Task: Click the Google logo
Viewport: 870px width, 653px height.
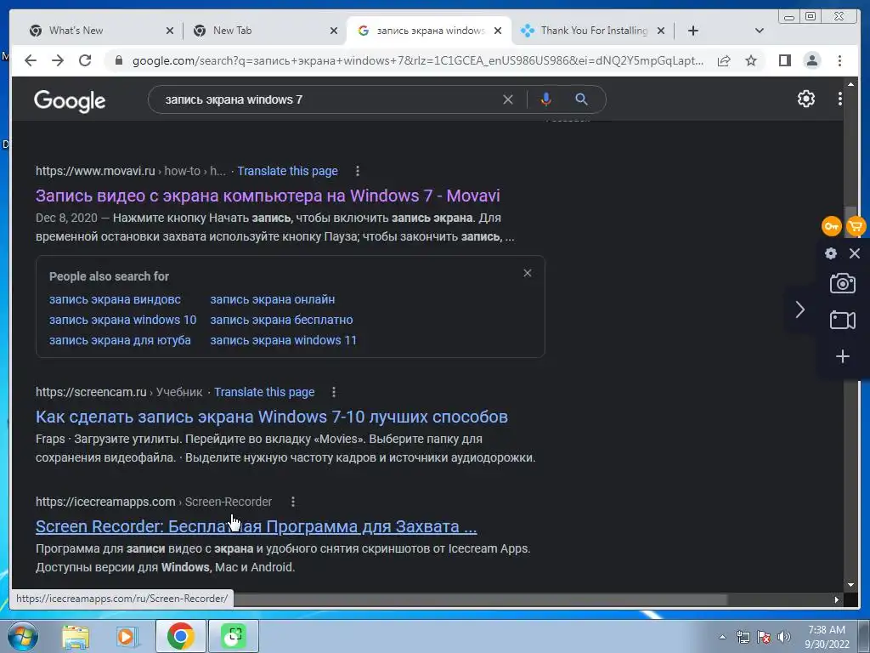Action: [70, 101]
